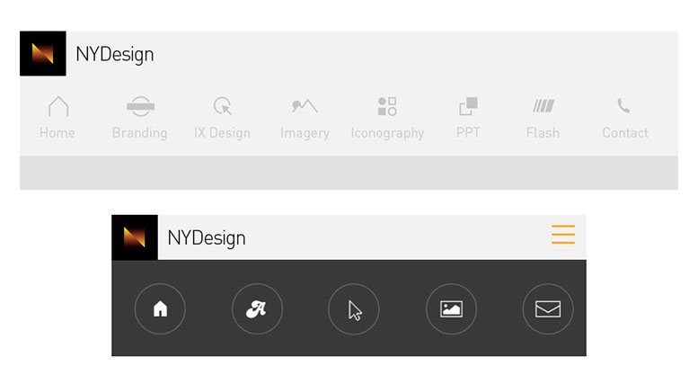Screen dimensions: 698x384
Task: Toggle the orange hamburger menu
Action: (x=563, y=236)
